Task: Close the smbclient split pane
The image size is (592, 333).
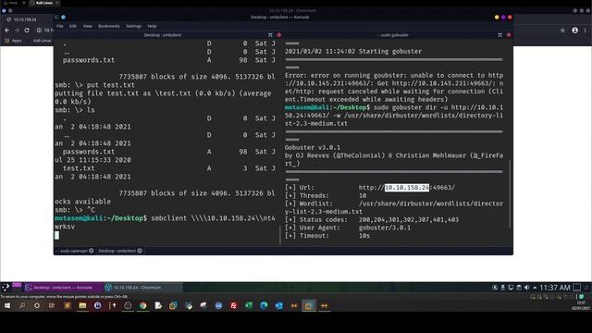Action: tap(279, 35)
